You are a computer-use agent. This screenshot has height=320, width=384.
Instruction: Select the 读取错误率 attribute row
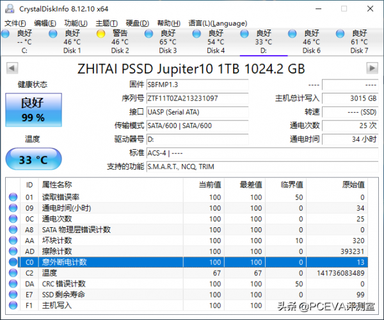pos(187,197)
